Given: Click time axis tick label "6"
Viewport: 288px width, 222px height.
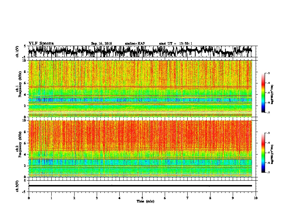Looking at the screenshot, I should pos(165,198).
